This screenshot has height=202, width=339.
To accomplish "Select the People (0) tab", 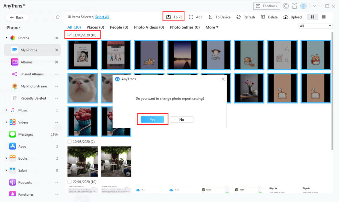I will [119, 27].
